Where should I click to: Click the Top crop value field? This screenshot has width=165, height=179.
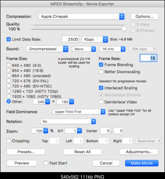[54, 141]
